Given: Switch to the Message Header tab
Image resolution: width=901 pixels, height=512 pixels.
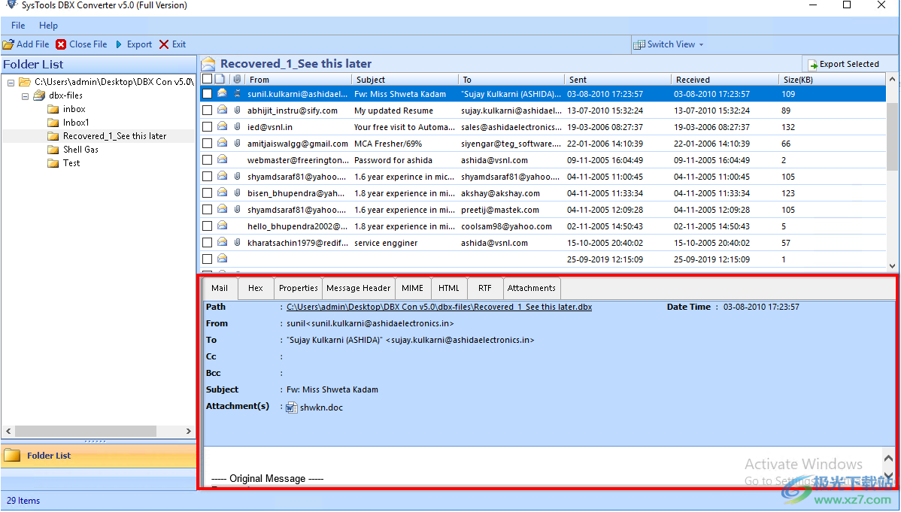Looking at the screenshot, I should point(358,287).
